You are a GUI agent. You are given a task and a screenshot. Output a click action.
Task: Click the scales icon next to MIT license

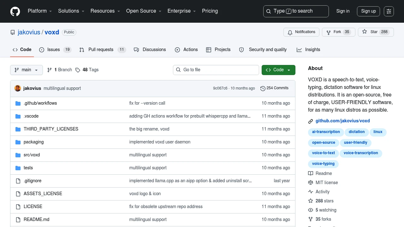point(311,183)
